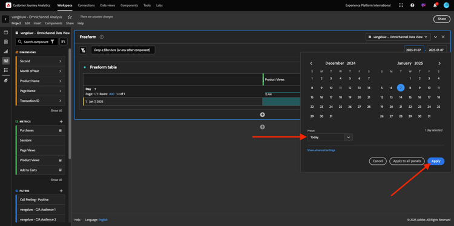Viewport: 454px width, 226px height.
Task: Open component sort options icon
Action: (x=64, y=42)
